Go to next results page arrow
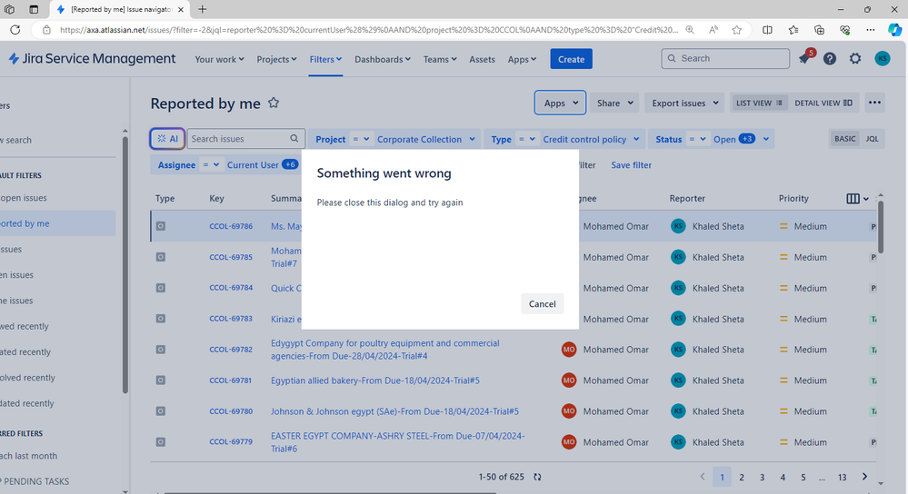This screenshot has width=908, height=494. click(864, 477)
